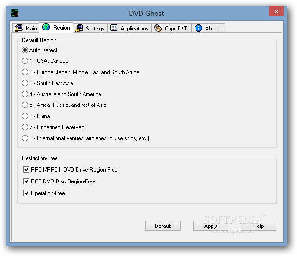Click the DVD Ghost title text
Screen dimensions: 297x256
point(146,14)
